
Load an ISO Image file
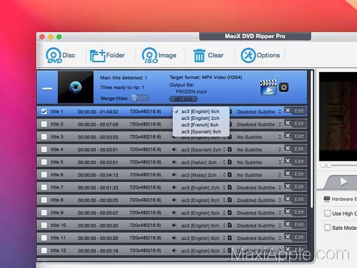[x=159, y=55]
